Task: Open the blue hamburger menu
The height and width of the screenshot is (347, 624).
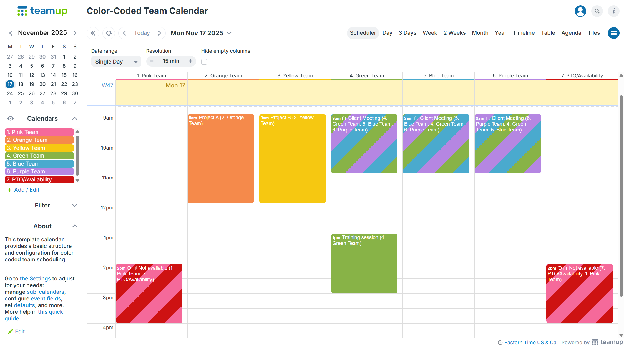Action: pyautogui.click(x=614, y=33)
